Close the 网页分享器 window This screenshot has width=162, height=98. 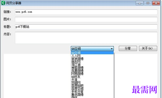pyautogui.click(x=156, y=3)
